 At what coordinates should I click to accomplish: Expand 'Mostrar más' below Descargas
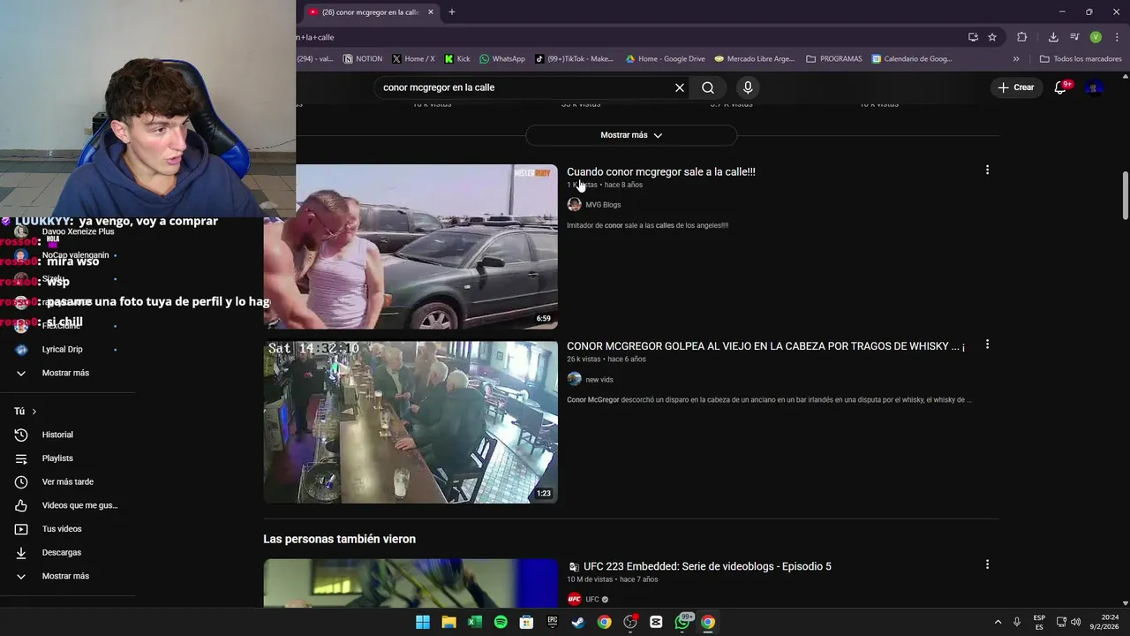(x=67, y=576)
